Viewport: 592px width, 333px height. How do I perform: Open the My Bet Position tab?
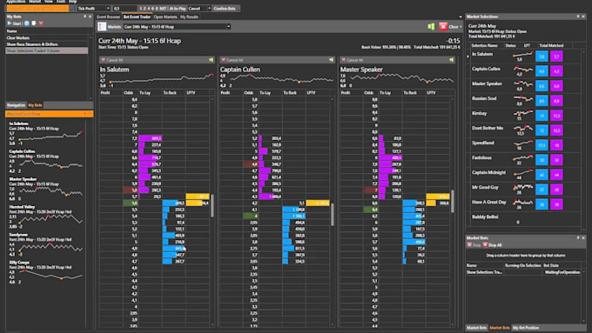[526, 328]
